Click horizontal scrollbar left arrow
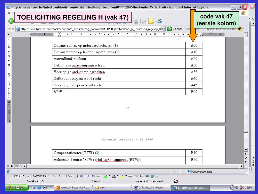Viewport: 258px width, 194px height. [24, 166]
